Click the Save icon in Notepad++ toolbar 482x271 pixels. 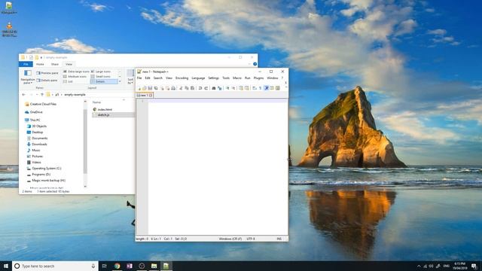[150, 88]
